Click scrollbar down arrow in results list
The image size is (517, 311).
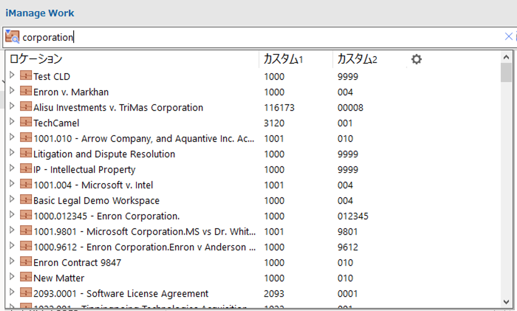pyautogui.click(x=506, y=302)
